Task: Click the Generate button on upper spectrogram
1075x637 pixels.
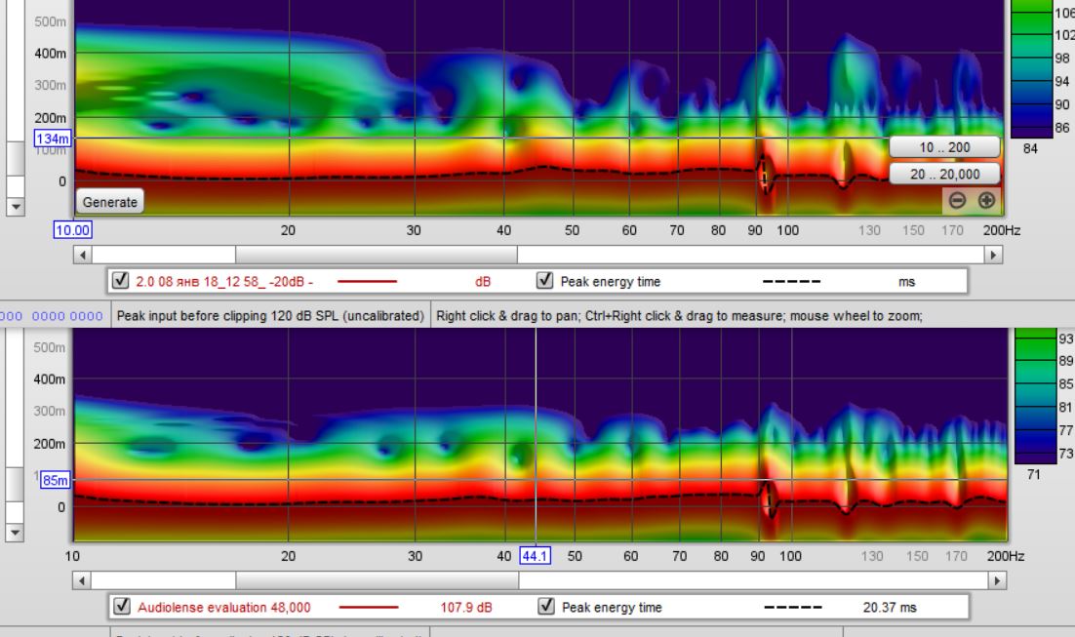Action: click(x=109, y=202)
